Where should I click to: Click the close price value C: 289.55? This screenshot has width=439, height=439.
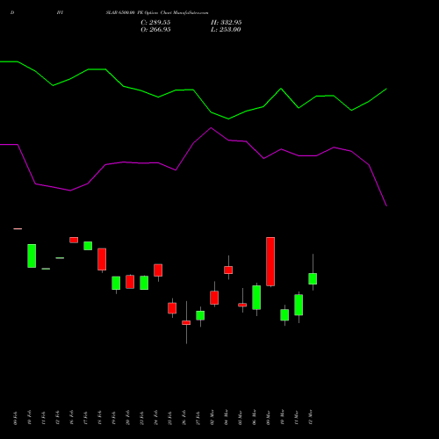[x=155, y=23]
